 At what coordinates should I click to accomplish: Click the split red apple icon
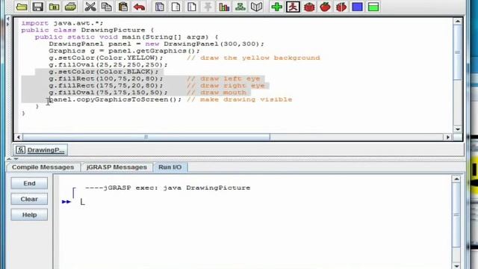(341, 7)
